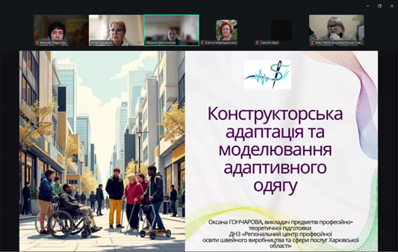Click muted mic icon beside Смолін Іван
This screenshot has height=252, width=398.
[x=257, y=42]
